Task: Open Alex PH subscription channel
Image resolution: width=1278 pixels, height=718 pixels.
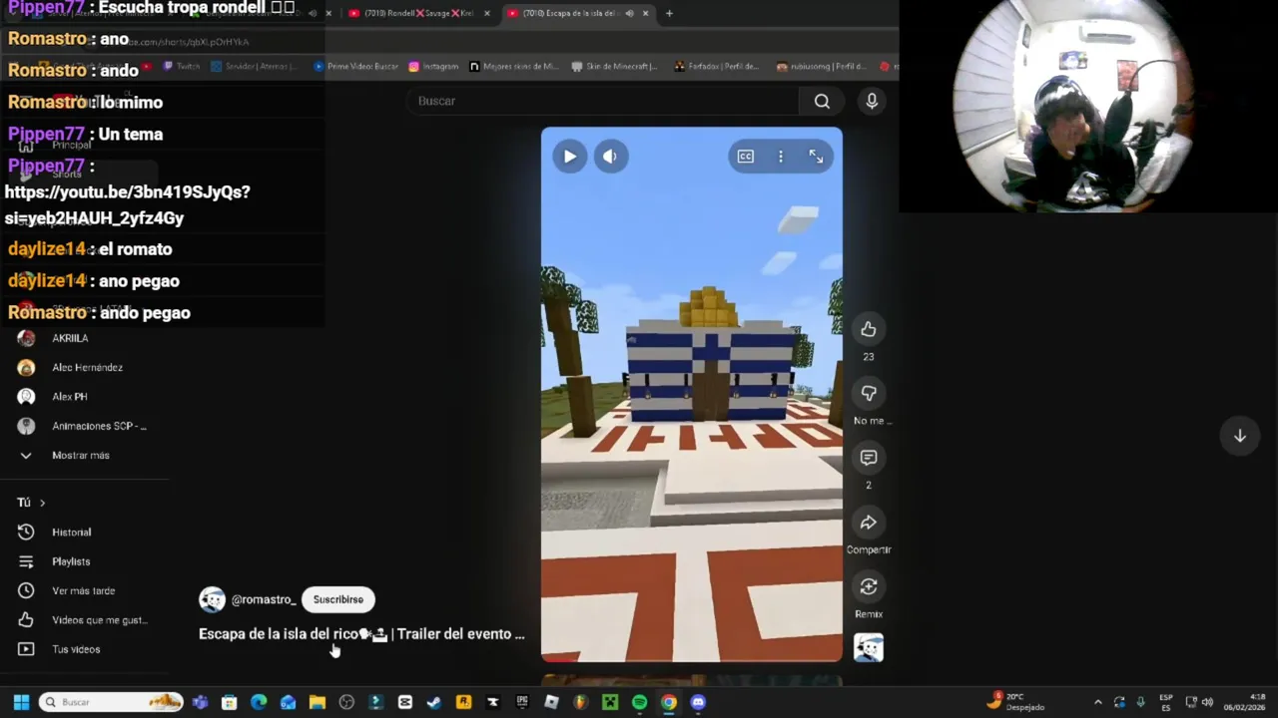Action: (69, 397)
